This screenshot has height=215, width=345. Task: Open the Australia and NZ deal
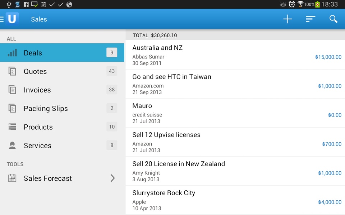(235, 54)
